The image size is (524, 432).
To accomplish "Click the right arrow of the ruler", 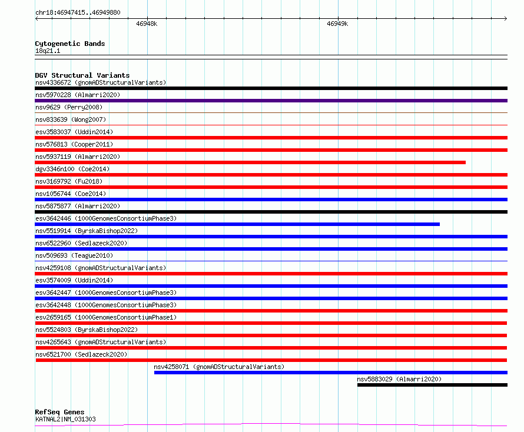I will (505, 18).
